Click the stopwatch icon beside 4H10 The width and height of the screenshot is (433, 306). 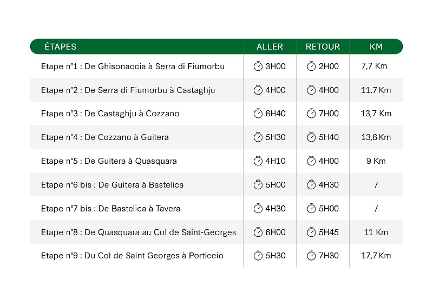(x=258, y=161)
